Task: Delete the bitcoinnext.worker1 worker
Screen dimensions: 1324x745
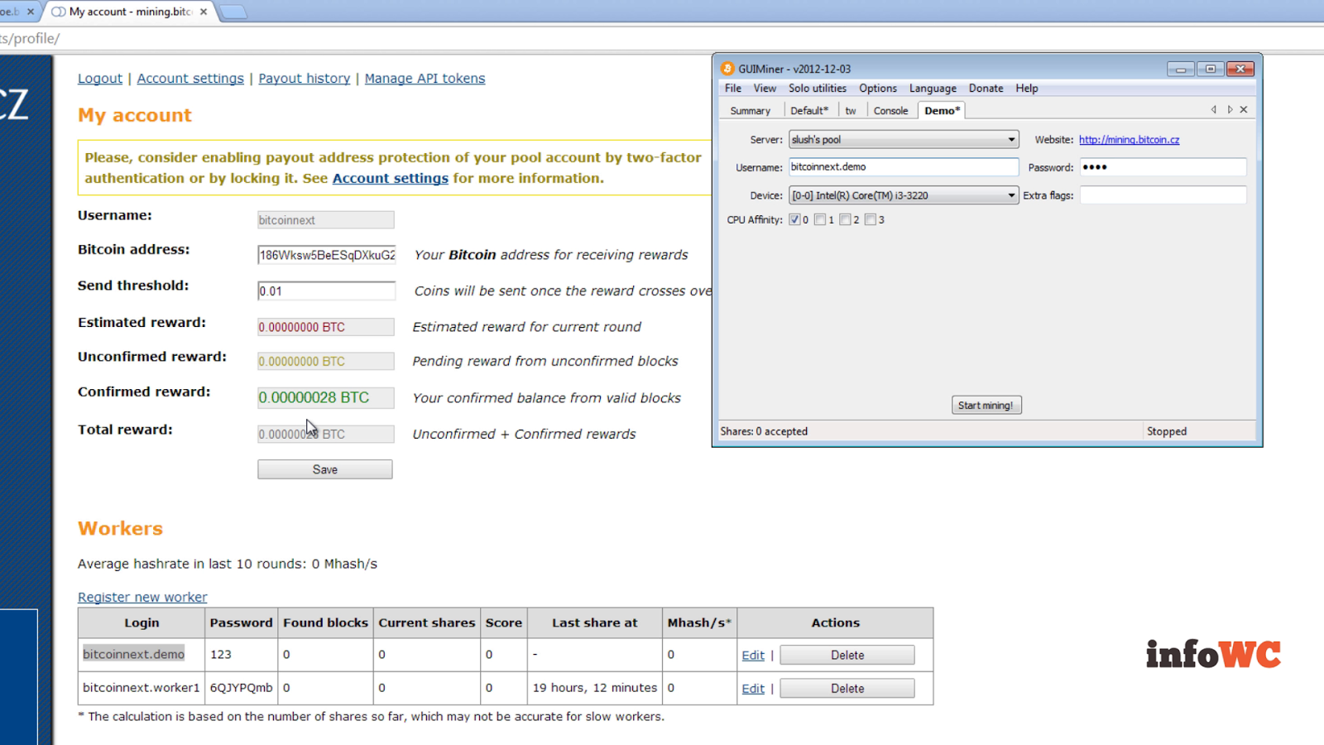Action: click(x=847, y=688)
